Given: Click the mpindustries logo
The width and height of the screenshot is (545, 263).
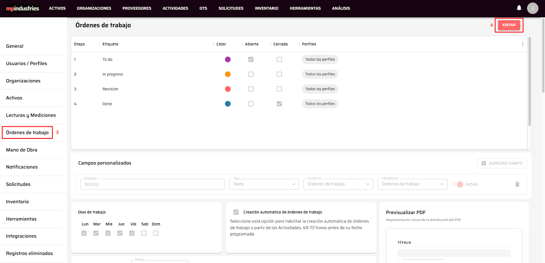Looking at the screenshot, I should point(22,8).
